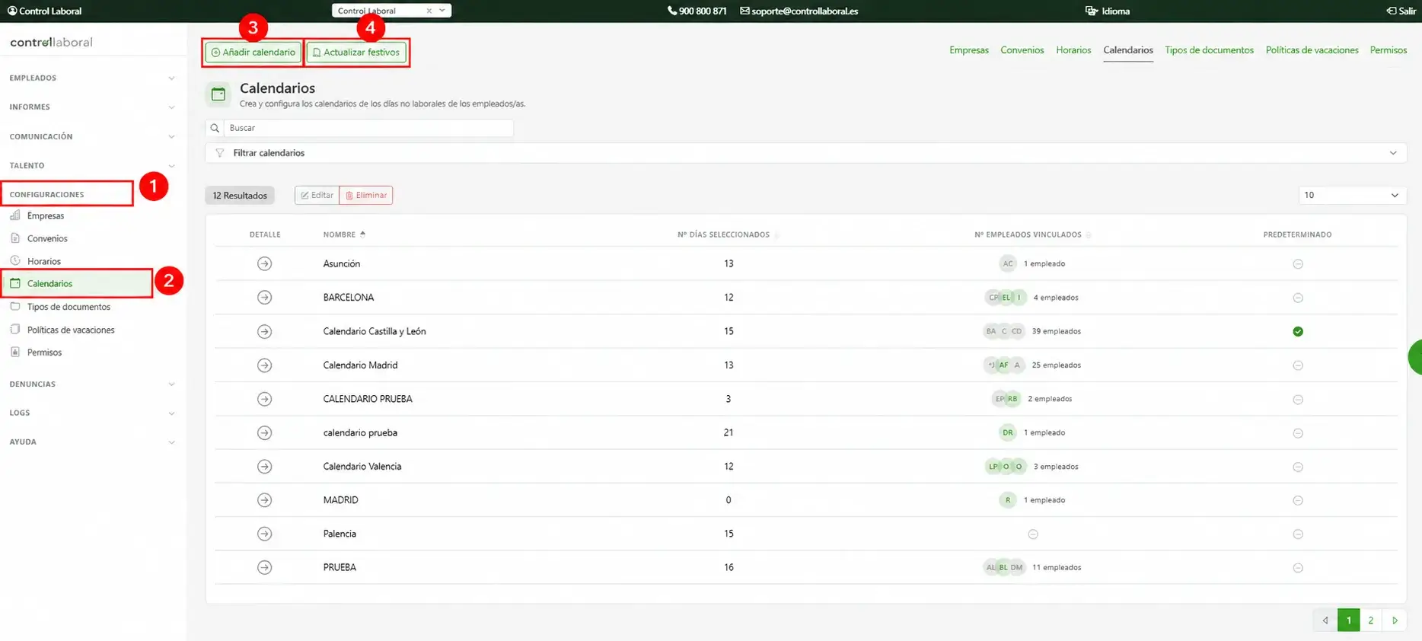Open detail arrow for MADRID calendar
The width and height of the screenshot is (1422, 641).
(x=264, y=500)
